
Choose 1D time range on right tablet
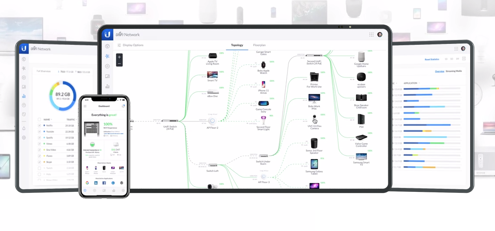click(x=446, y=59)
